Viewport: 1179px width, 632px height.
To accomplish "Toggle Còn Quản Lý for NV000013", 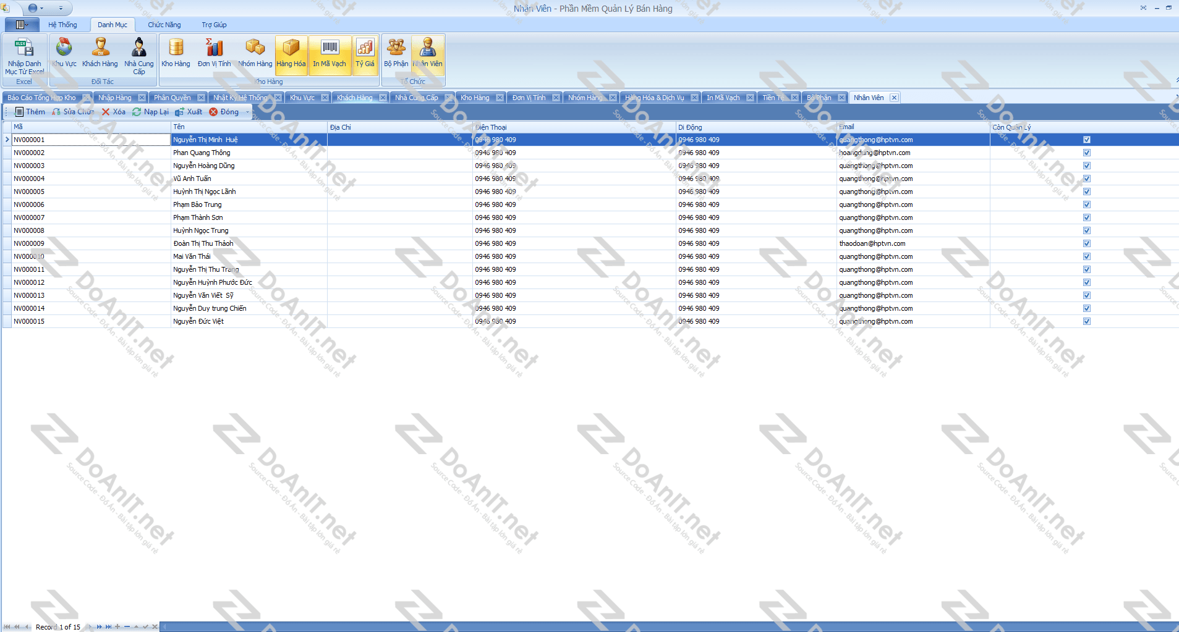I will click(1087, 295).
